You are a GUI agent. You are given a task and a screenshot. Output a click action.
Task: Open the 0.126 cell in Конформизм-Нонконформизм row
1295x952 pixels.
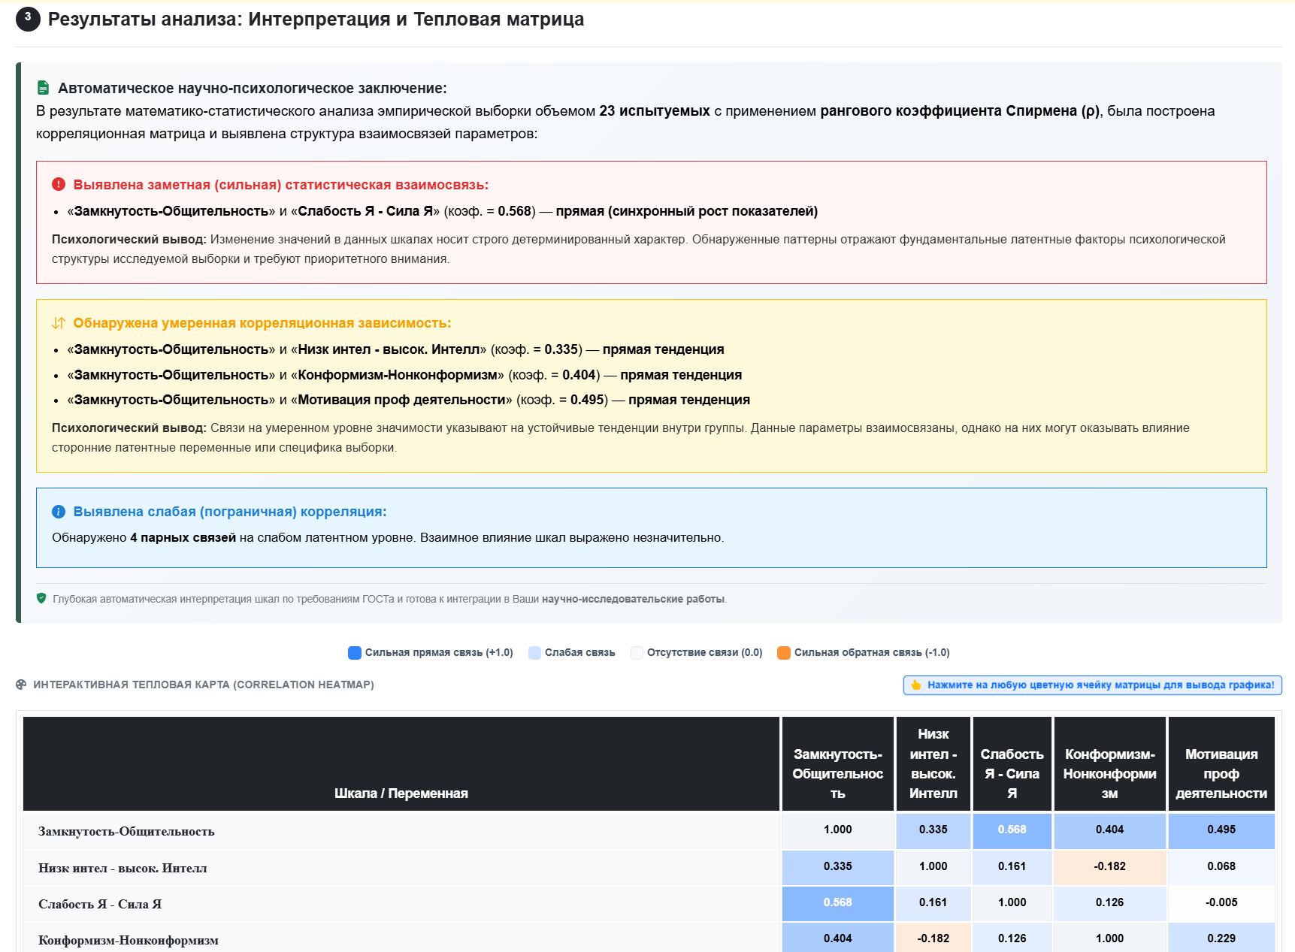click(x=1012, y=938)
